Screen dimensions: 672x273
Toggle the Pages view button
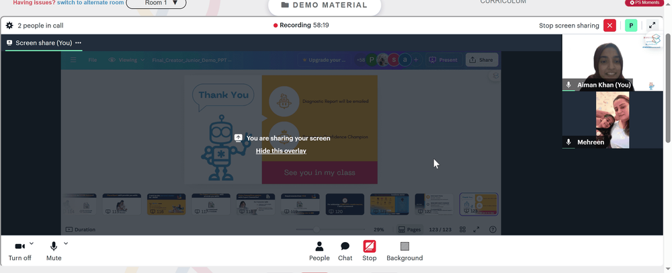[409, 229]
